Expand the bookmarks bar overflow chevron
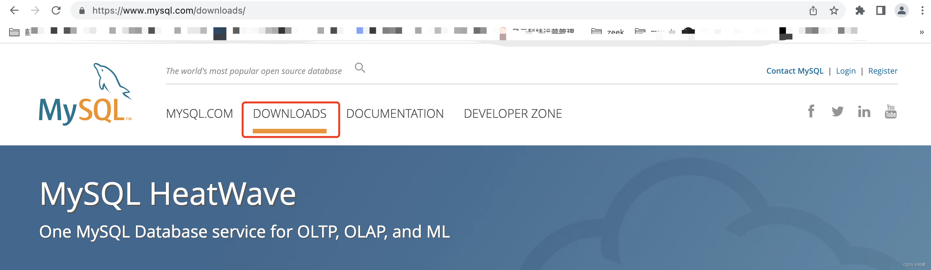The image size is (931, 270). 922,32
